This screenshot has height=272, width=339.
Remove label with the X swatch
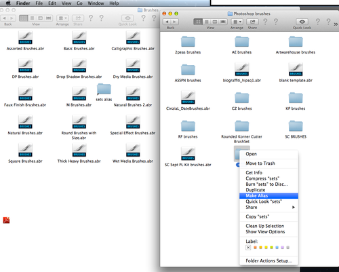[x=248, y=248]
